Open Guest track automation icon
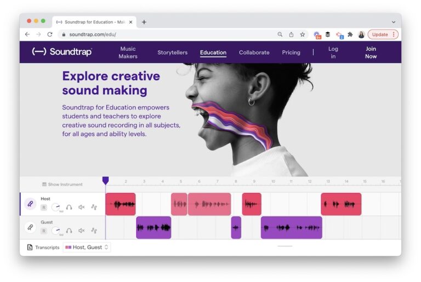This screenshot has height=282, width=421. pos(94,231)
